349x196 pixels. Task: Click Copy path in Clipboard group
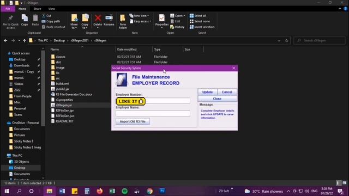(51, 21)
